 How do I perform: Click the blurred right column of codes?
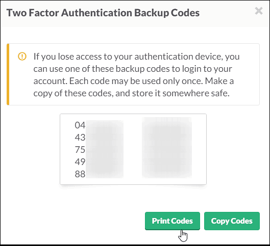pyautogui.click(x=167, y=148)
